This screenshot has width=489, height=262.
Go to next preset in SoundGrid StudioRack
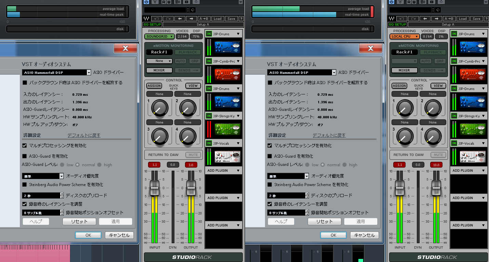pos(191,18)
